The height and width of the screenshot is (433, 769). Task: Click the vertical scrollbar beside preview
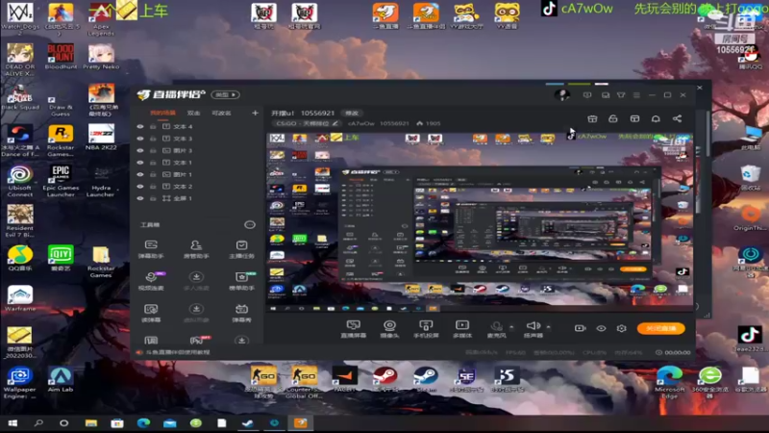(707, 133)
